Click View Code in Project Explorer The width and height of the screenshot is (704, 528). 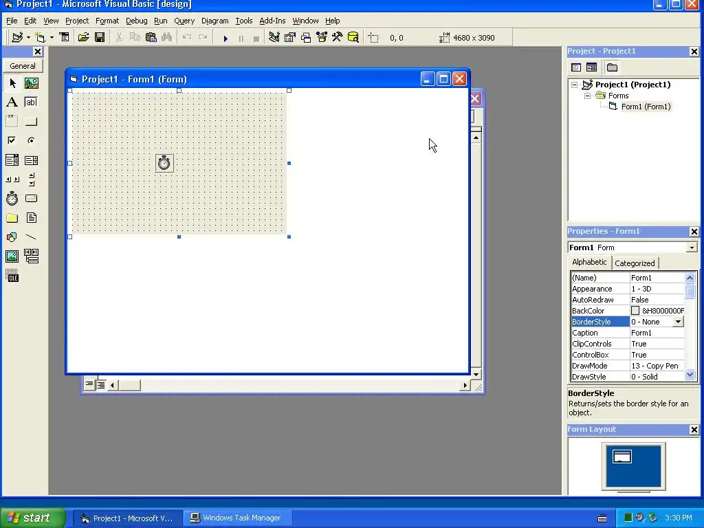click(x=576, y=67)
